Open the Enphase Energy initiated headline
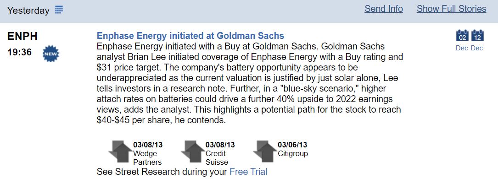The width and height of the screenshot is (498, 195). coord(190,36)
